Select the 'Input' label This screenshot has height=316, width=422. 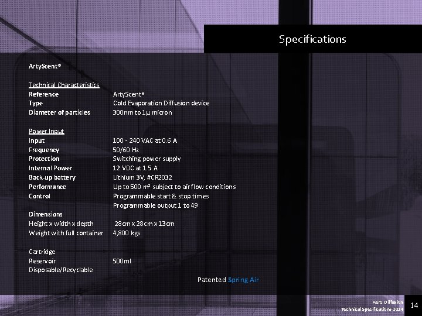(36, 141)
